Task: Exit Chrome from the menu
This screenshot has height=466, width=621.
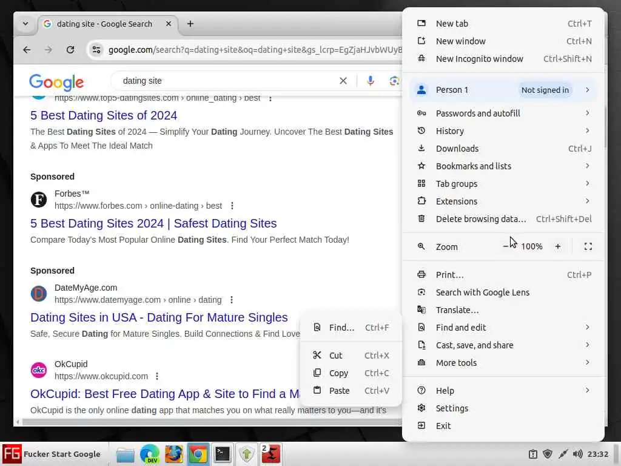Action: click(x=504, y=426)
